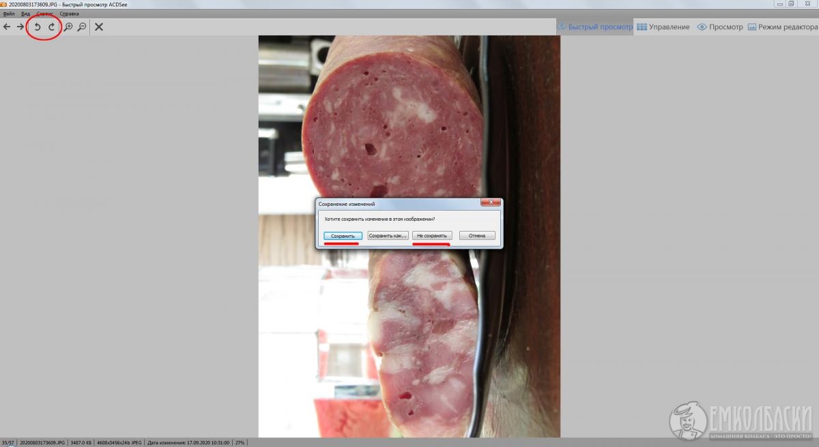Viewport: 819px width, 447px height.
Task: Choose Сохранить как... in dialog
Action: [x=388, y=236]
